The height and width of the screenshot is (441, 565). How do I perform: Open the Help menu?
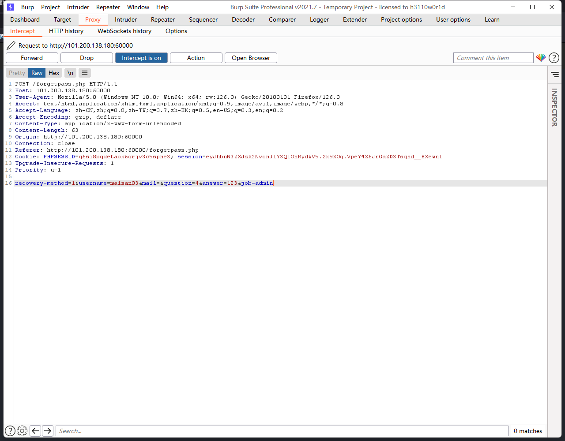162,7
